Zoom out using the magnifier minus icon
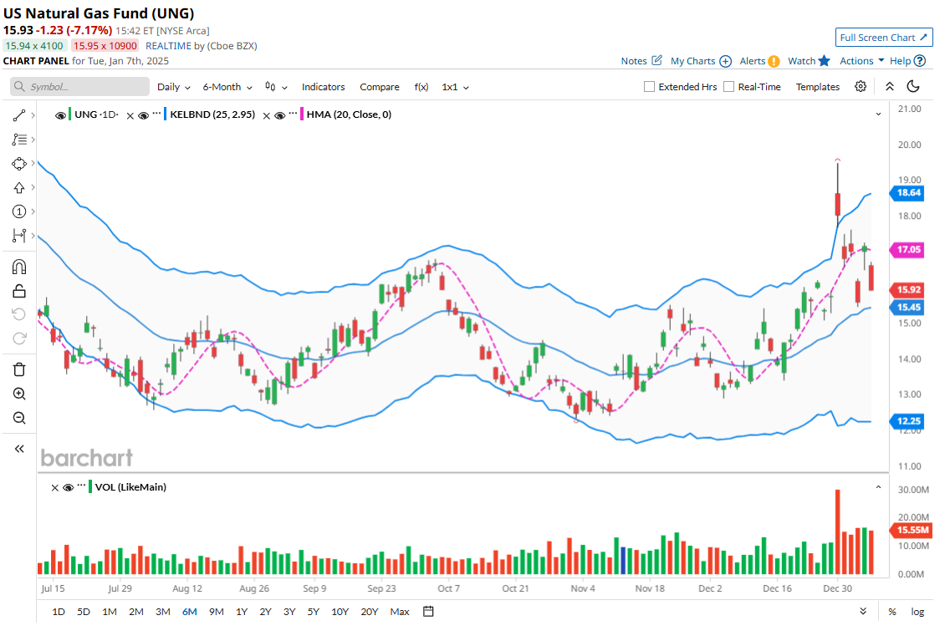This screenshot has height=641, width=950. click(19, 418)
